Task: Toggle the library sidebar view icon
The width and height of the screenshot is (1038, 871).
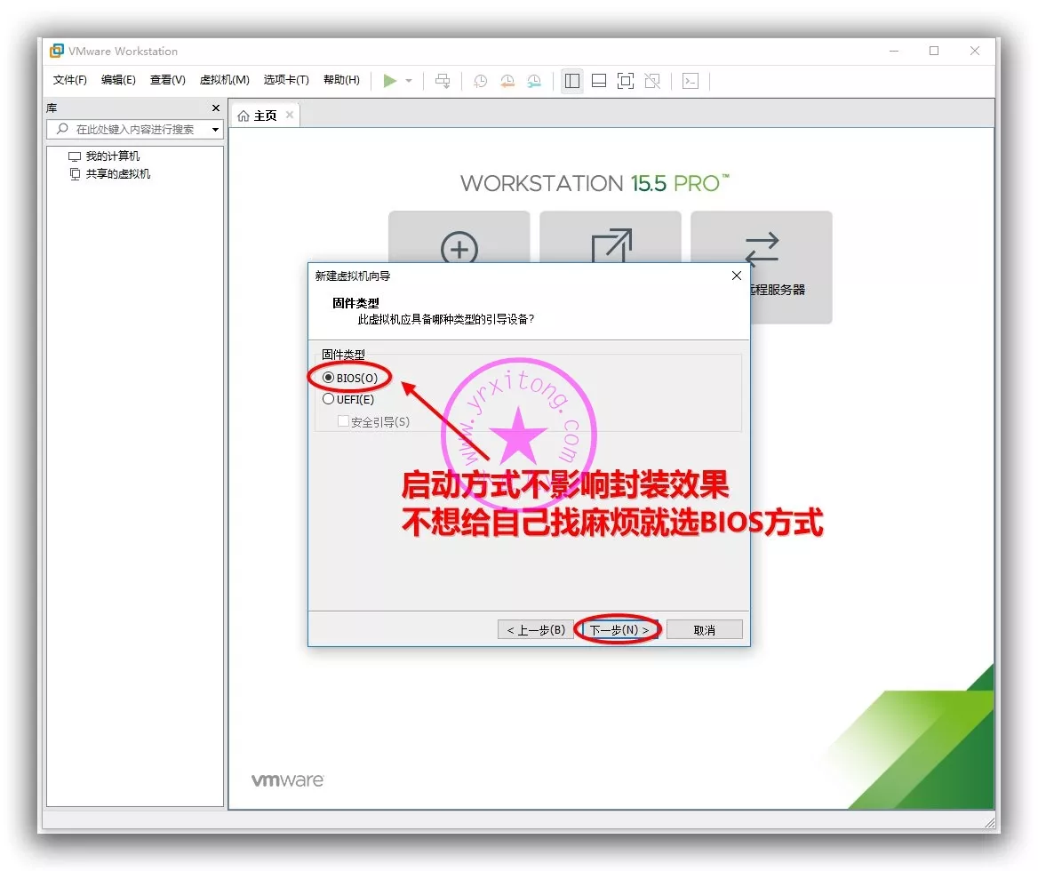Action: click(x=572, y=81)
